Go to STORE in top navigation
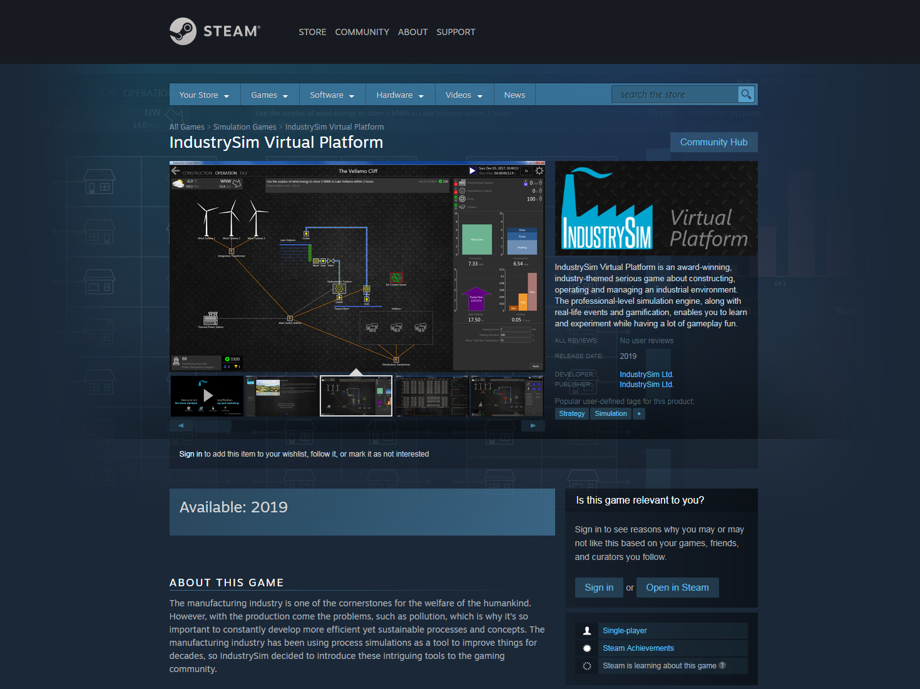This screenshot has height=689, width=920. (x=312, y=32)
